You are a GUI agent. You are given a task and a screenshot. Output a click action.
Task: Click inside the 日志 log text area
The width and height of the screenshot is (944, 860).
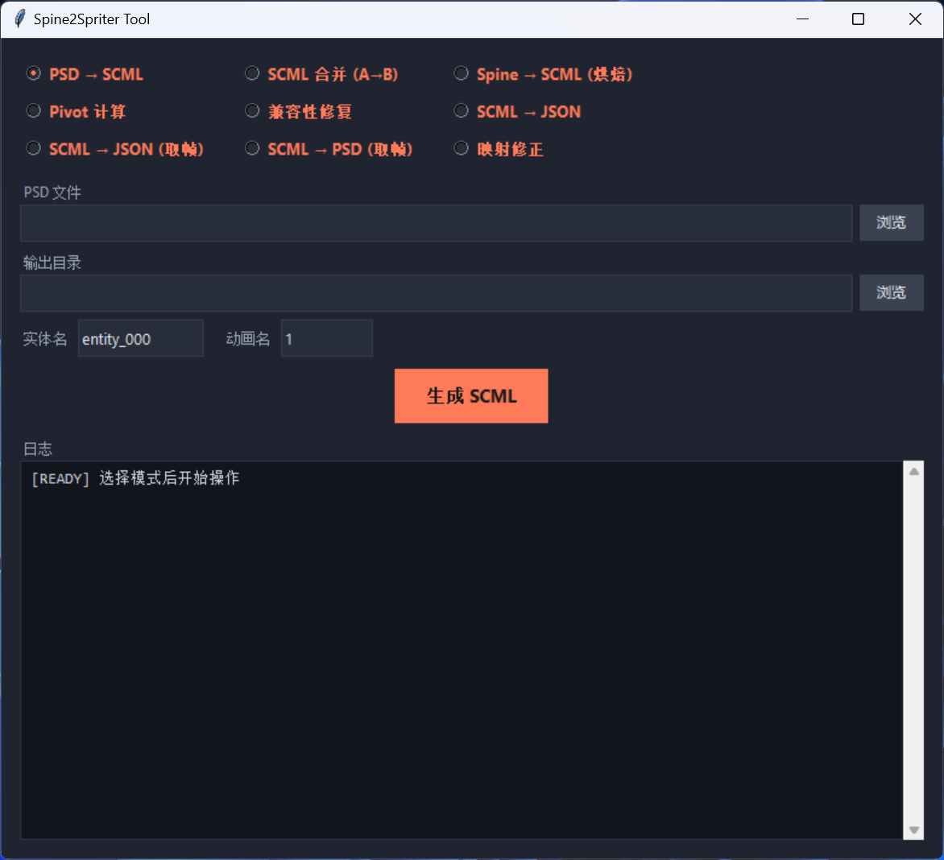click(x=462, y=650)
